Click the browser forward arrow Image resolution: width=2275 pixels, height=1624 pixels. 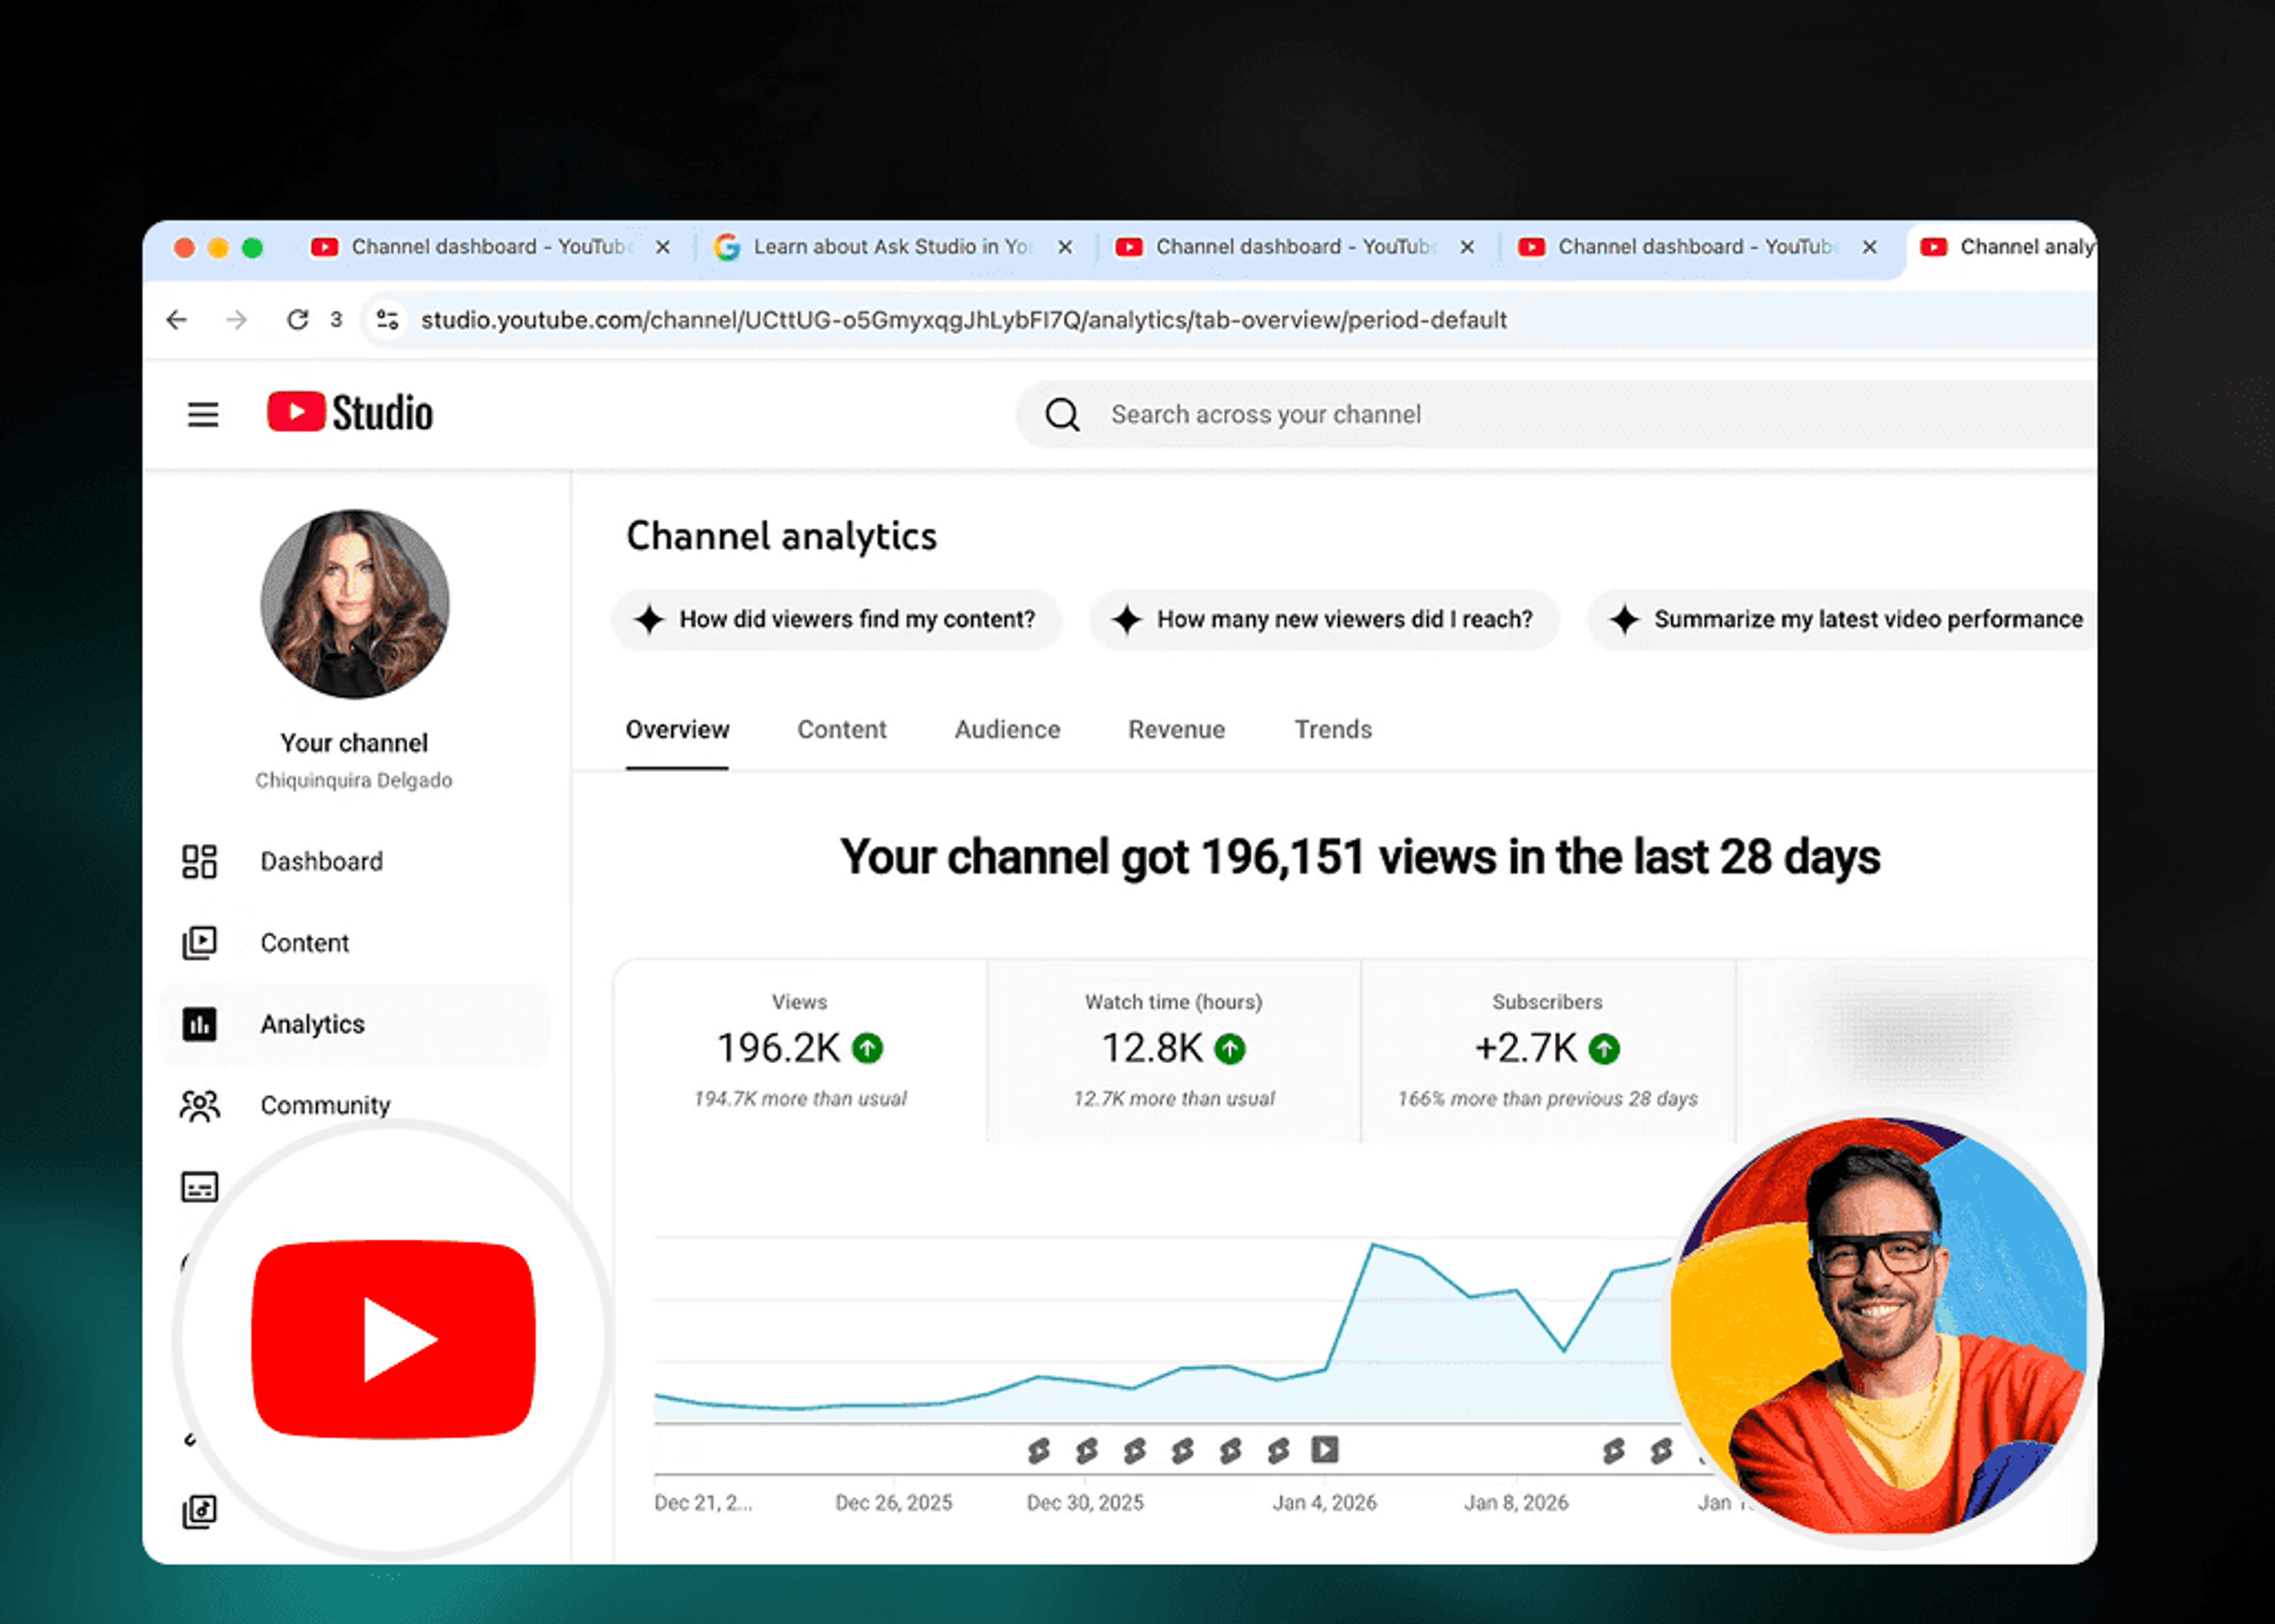tap(237, 320)
